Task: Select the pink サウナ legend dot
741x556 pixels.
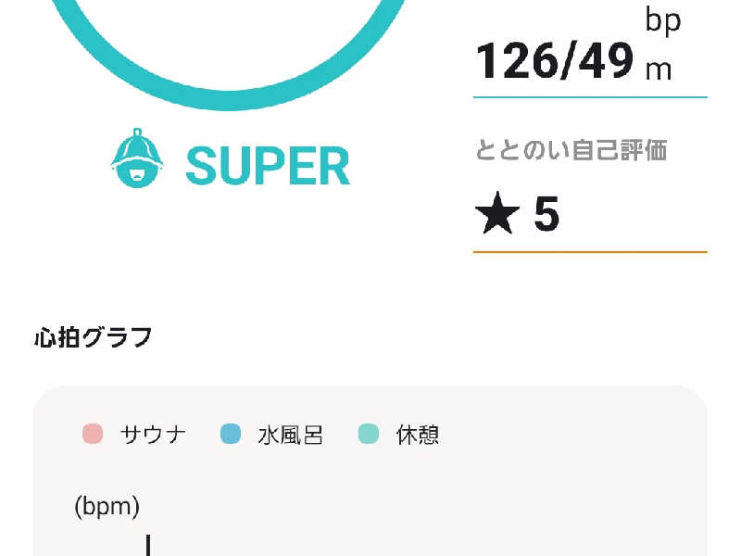Action: point(93,434)
